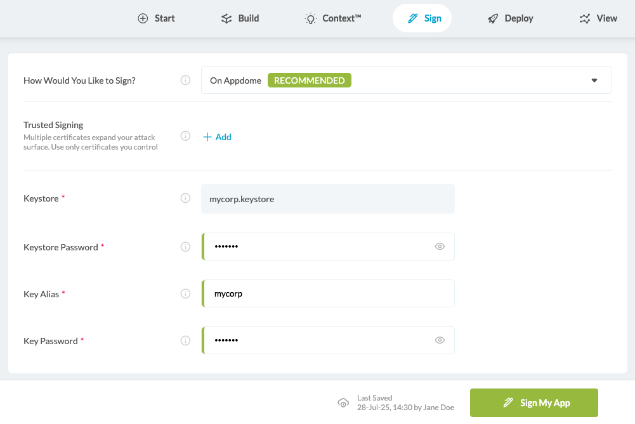
Task: Show the Keystore Password characters
Action: click(440, 247)
